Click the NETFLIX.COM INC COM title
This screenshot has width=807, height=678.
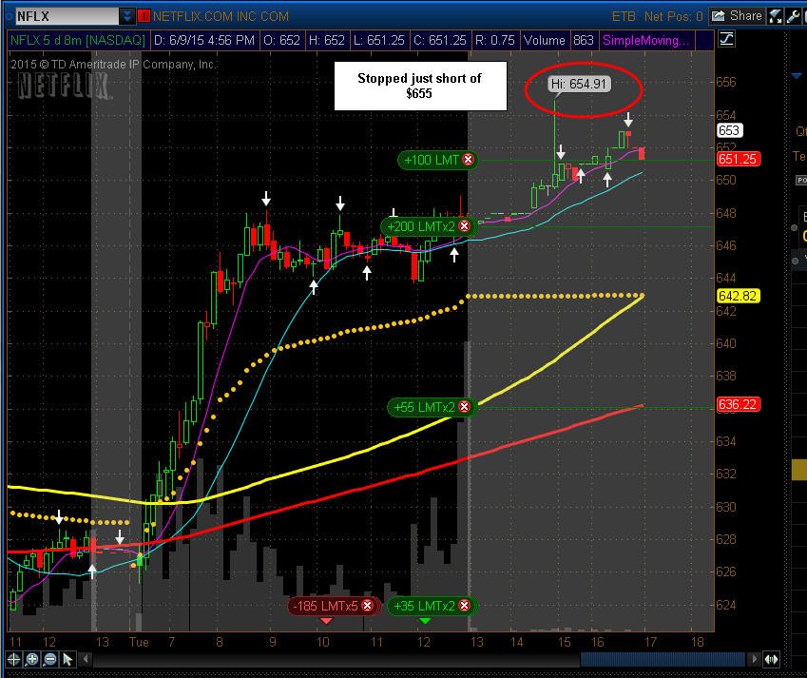pyautogui.click(x=221, y=16)
